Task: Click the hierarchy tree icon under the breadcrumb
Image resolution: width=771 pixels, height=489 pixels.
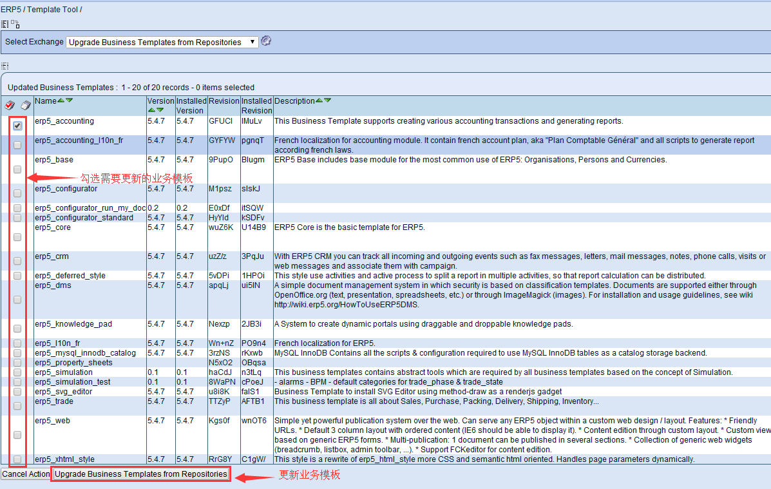Action: point(15,24)
